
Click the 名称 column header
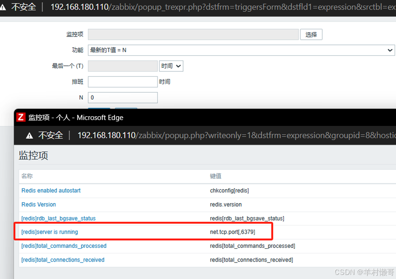click(27, 176)
